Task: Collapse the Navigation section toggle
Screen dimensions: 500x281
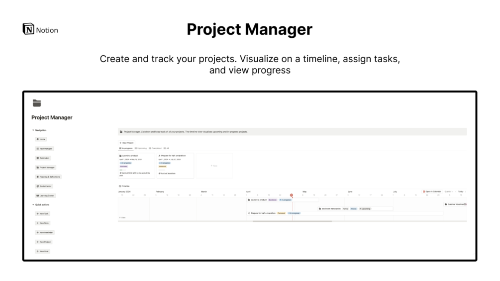Action: 33,130
